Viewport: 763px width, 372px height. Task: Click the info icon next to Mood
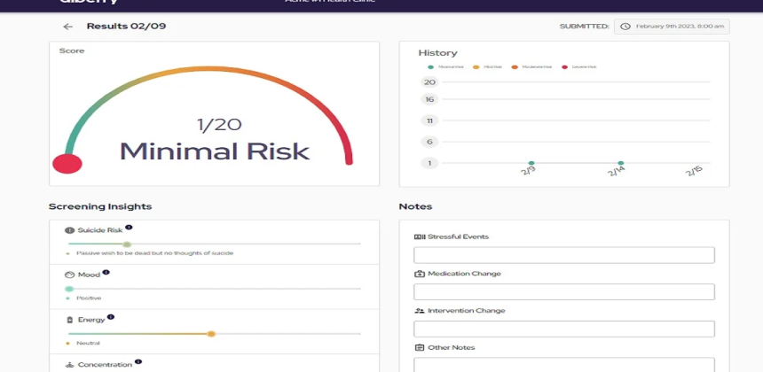click(106, 273)
